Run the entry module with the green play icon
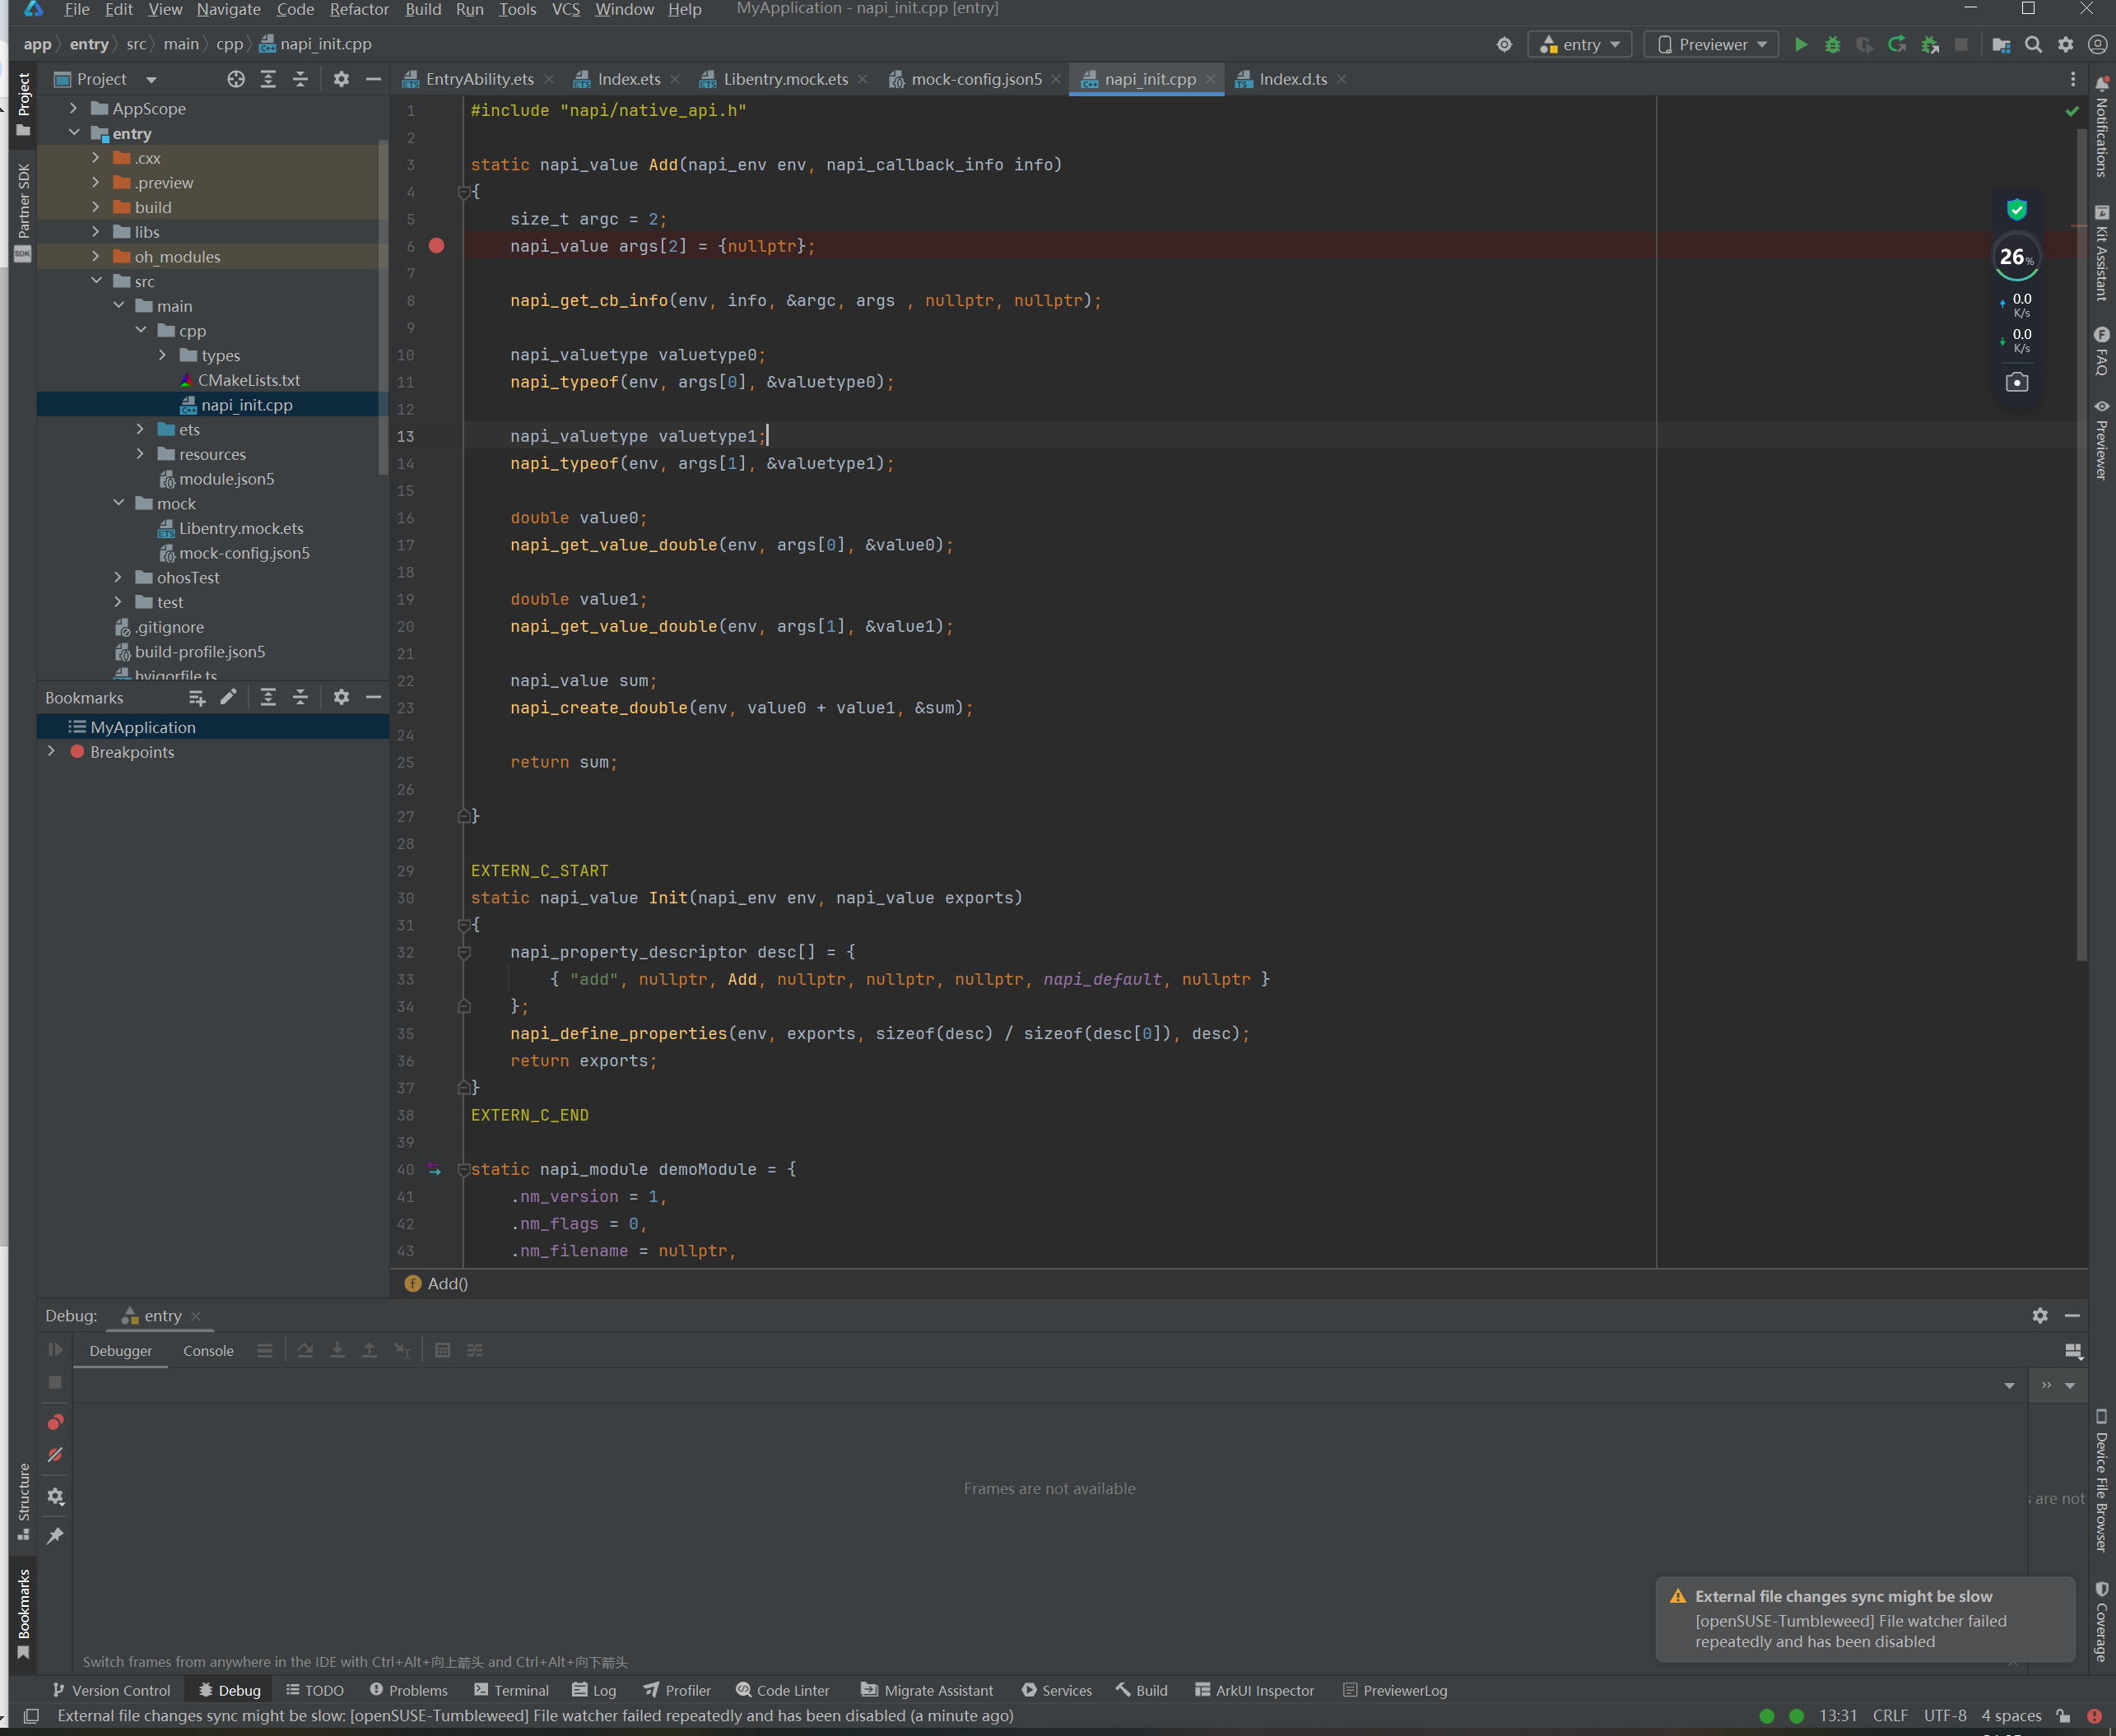Screen dimensions: 2116x1736 [1801, 44]
